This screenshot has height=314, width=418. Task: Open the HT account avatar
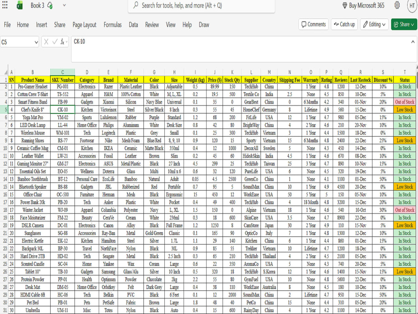[412, 5]
